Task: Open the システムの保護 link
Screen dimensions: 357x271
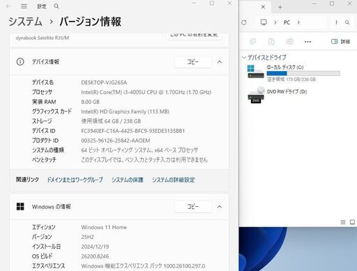Action: (127, 180)
